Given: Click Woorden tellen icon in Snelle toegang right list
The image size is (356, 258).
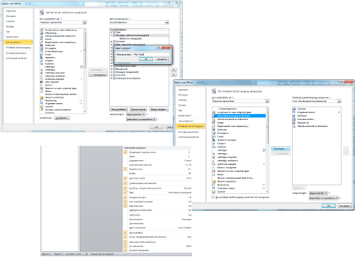Looking at the screenshot, I should pyautogui.click(x=294, y=119).
